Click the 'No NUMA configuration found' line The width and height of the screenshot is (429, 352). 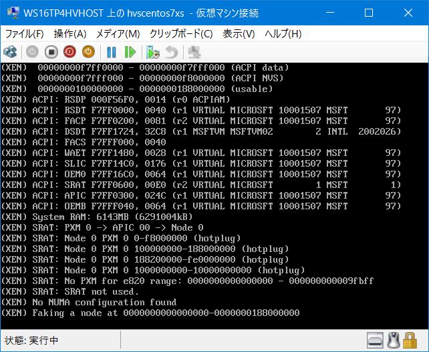(x=89, y=303)
